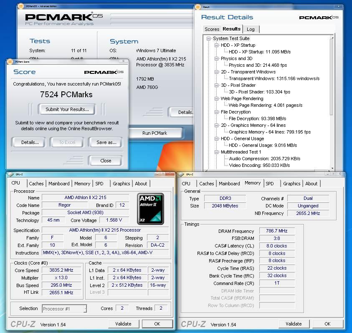The image size is (352, 333).
Task: Click the results list scroll down arrow
Action: [332, 168]
